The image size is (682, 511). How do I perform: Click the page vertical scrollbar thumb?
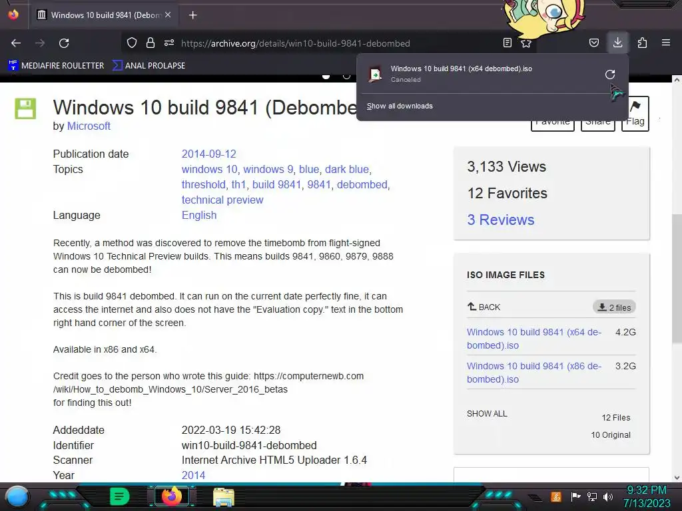(x=677, y=279)
